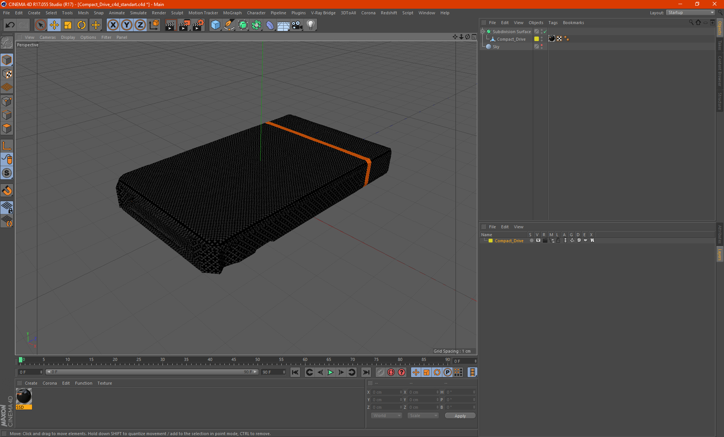Open the viewport Display menu
724x437 pixels.
pyautogui.click(x=68, y=37)
